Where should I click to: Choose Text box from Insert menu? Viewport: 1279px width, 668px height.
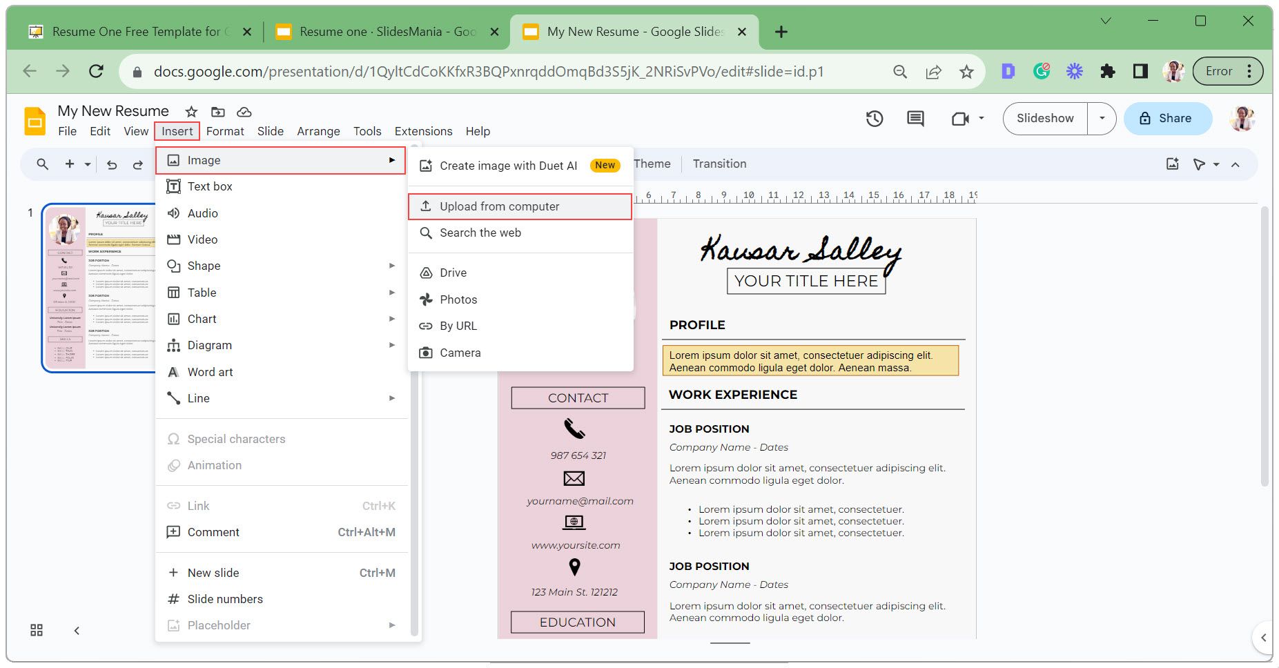coord(210,186)
